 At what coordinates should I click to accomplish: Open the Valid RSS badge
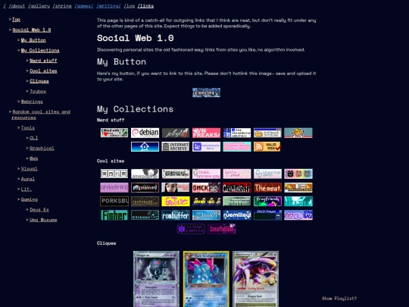coord(267,147)
